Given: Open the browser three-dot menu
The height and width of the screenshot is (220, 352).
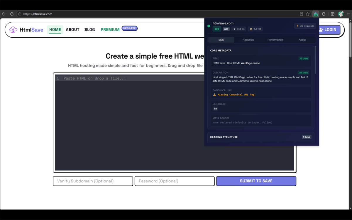Looking at the screenshot, I should 348,14.
